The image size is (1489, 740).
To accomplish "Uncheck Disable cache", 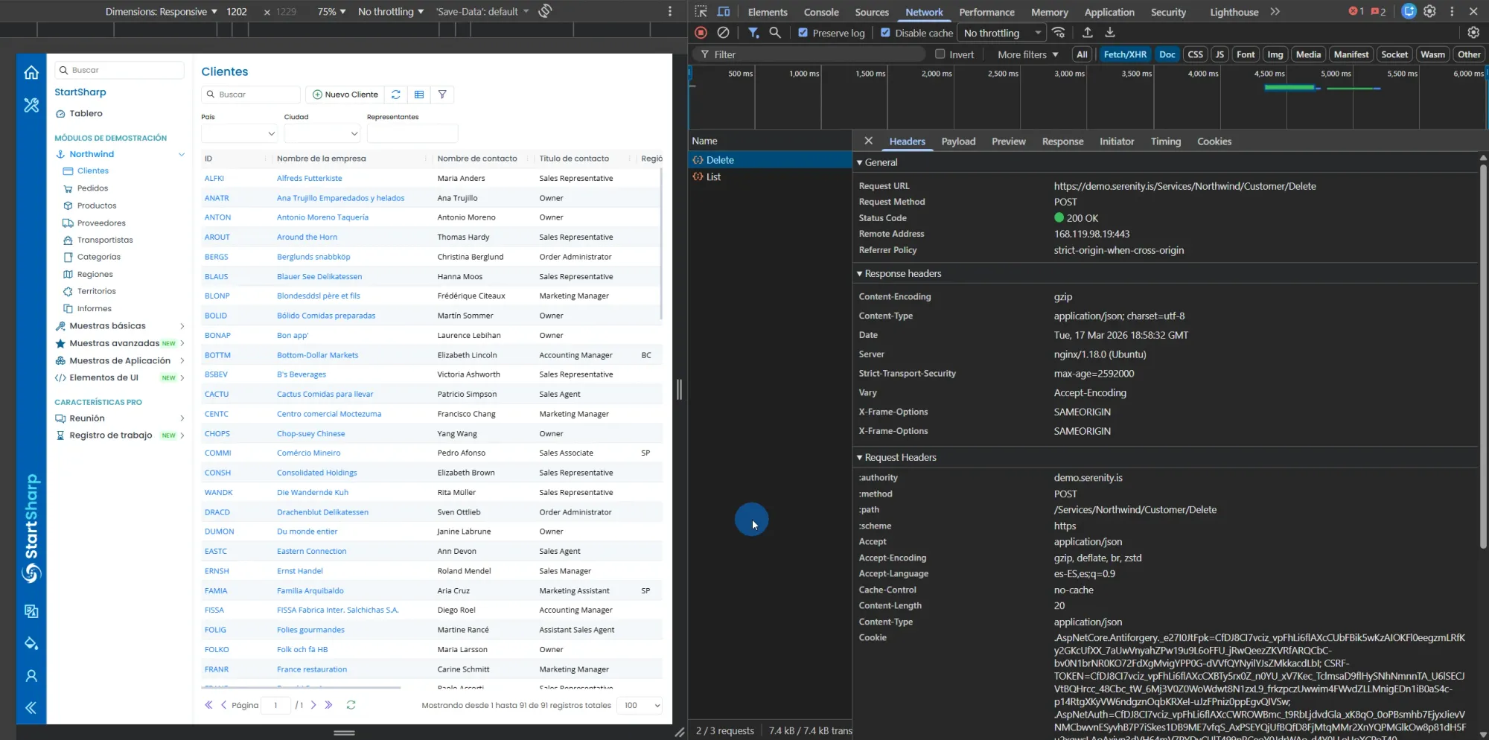I will click(885, 33).
